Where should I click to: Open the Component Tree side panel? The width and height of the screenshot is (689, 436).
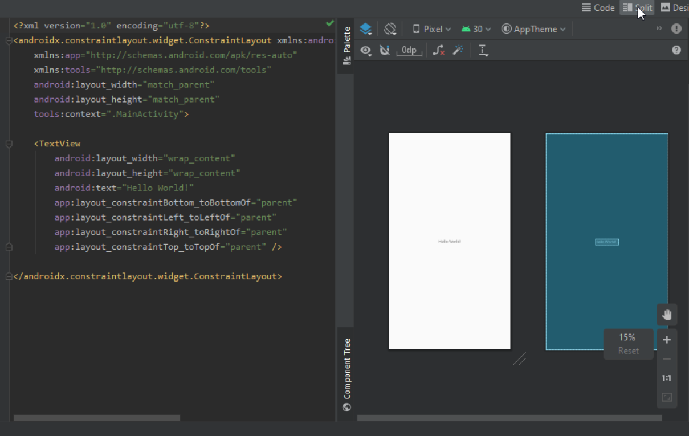coord(346,374)
